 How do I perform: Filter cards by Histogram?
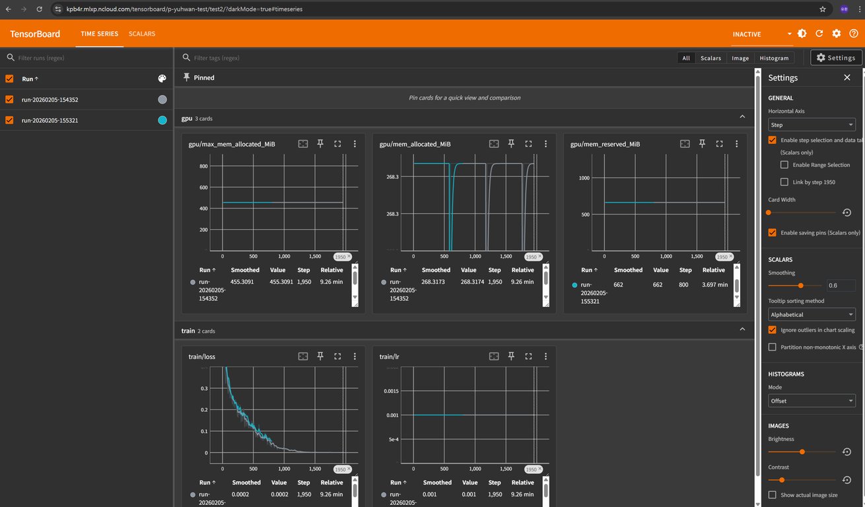click(774, 58)
